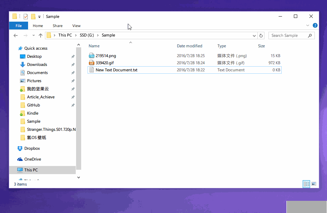Viewport: 327px width, 213px height.
Task: Open Documents in the navigation pane
Action: 37,73
